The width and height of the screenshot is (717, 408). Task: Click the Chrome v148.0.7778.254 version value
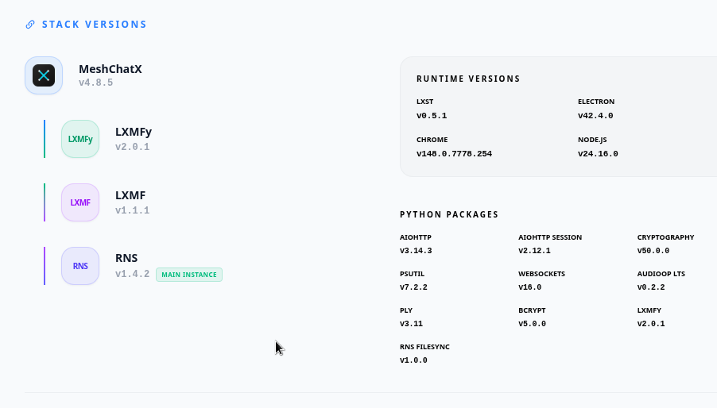point(454,153)
